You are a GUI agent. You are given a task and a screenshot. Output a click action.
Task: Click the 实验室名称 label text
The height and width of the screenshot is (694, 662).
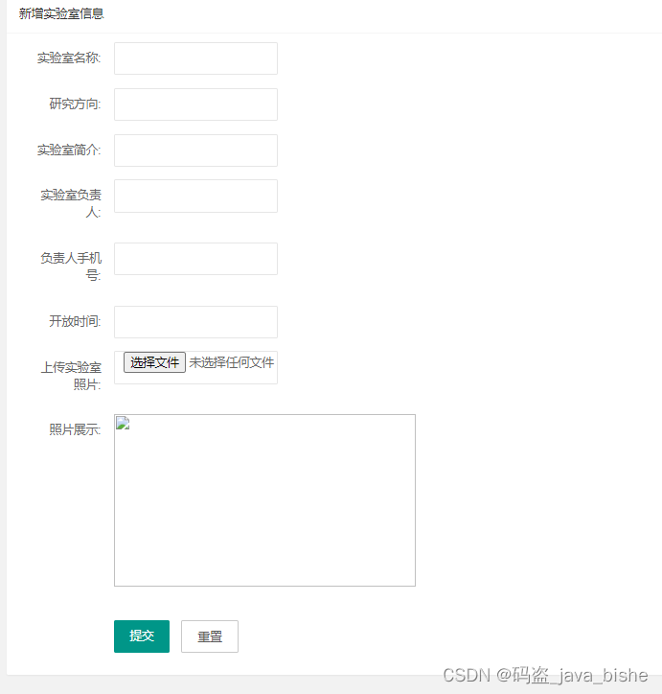(x=69, y=58)
